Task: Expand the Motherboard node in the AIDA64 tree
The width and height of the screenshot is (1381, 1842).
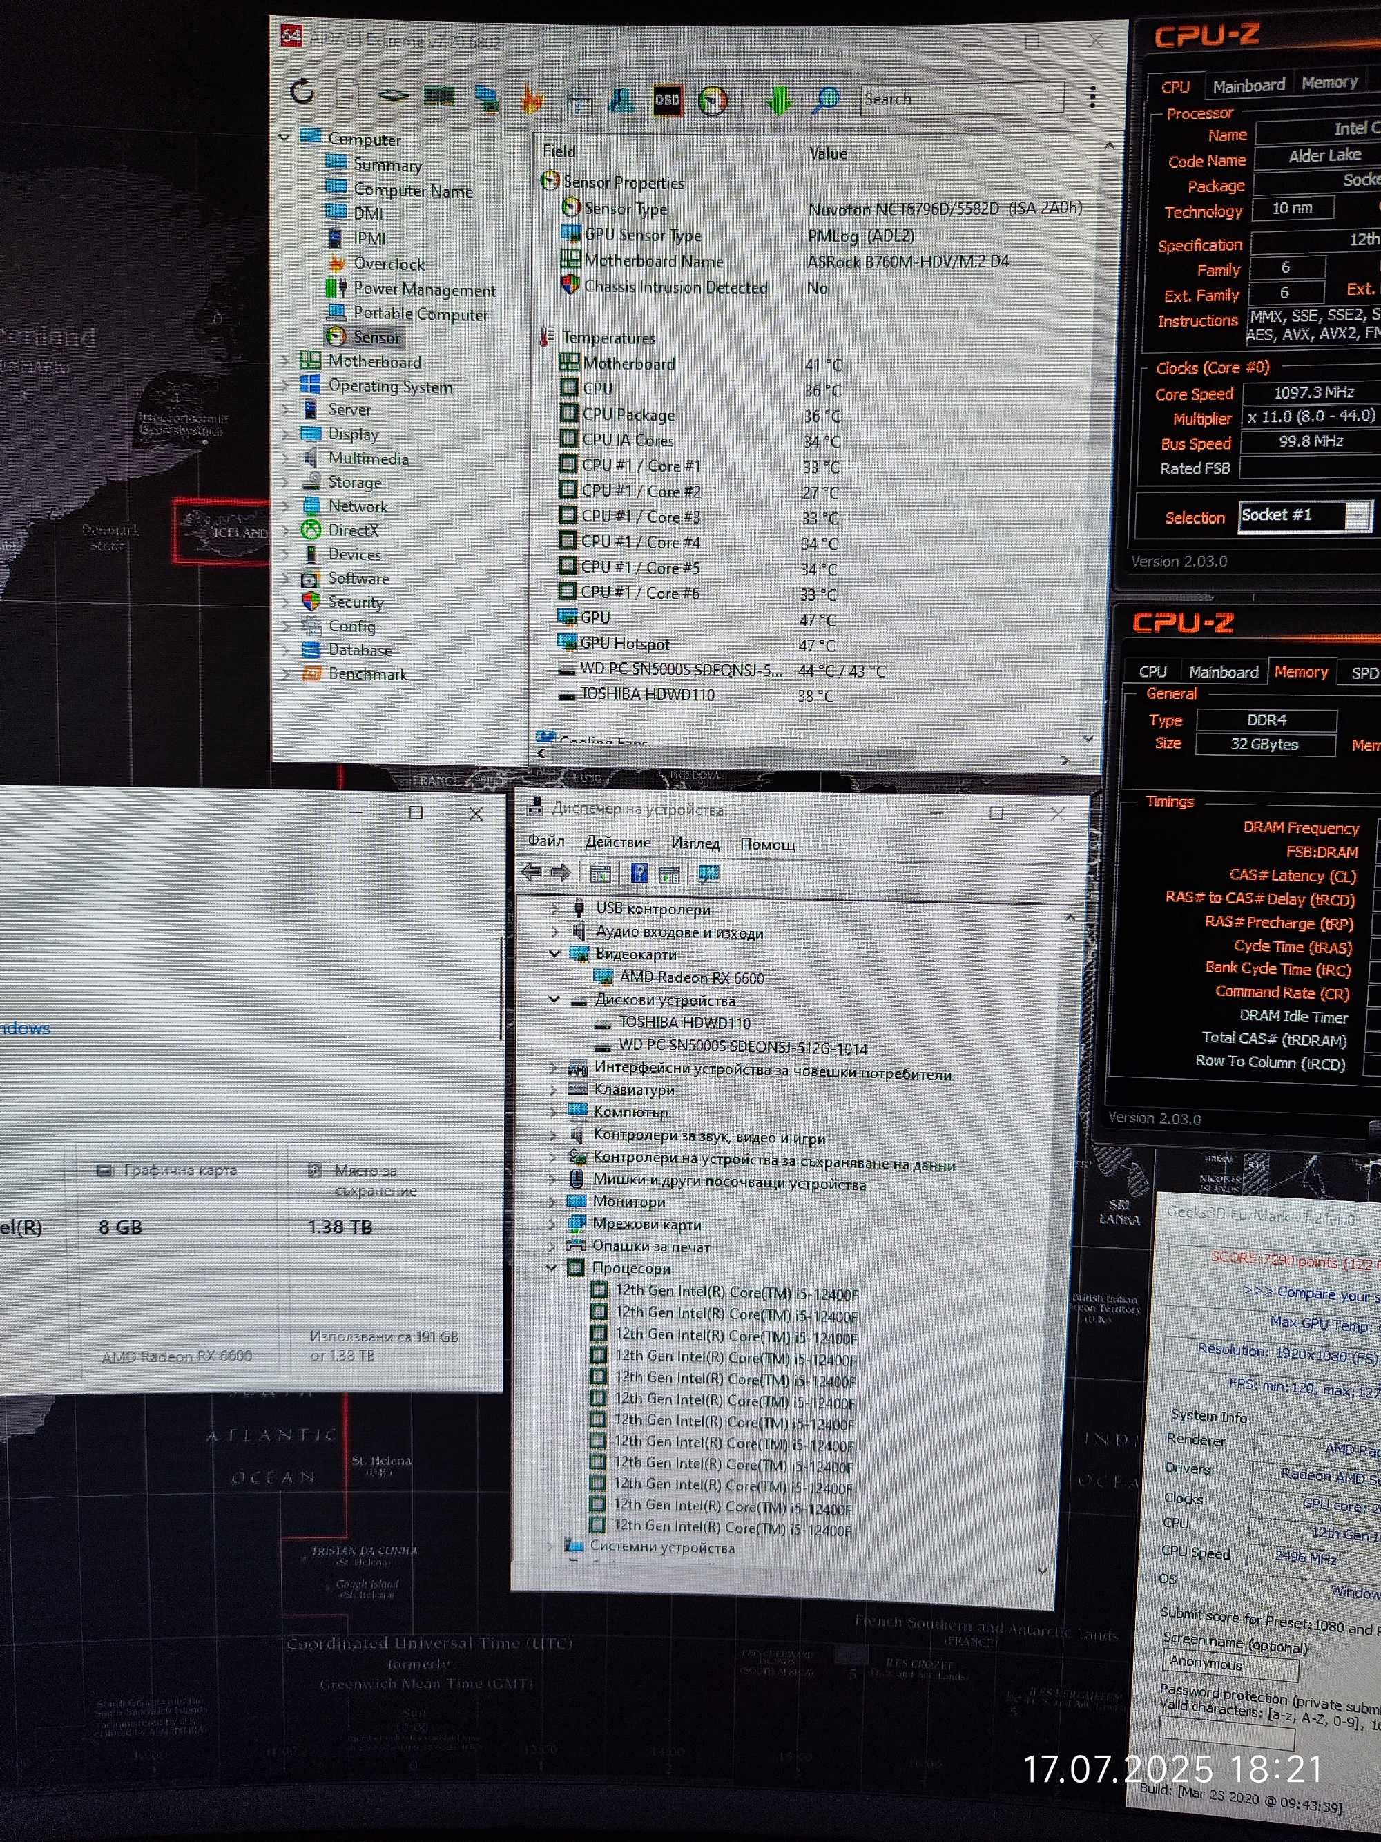Action: (x=286, y=361)
